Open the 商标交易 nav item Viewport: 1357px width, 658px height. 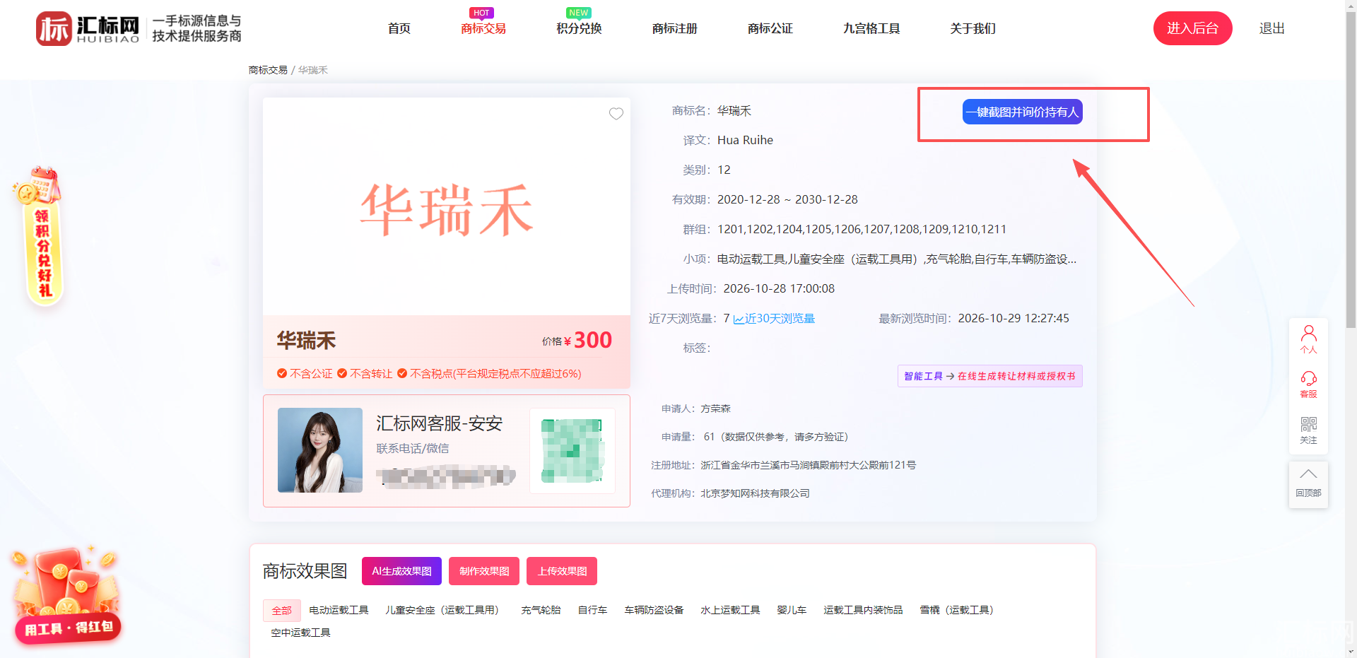point(483,28)
